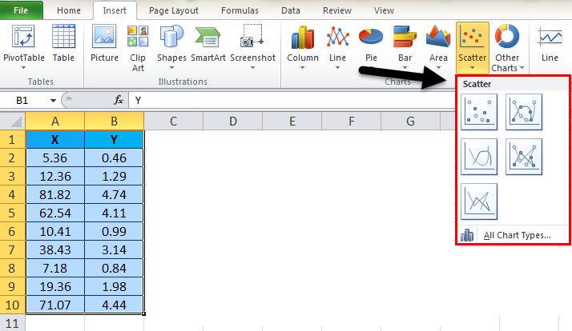Select cell containing X header
The width and height of the screenshot is (572, 331).
[54, 139]
